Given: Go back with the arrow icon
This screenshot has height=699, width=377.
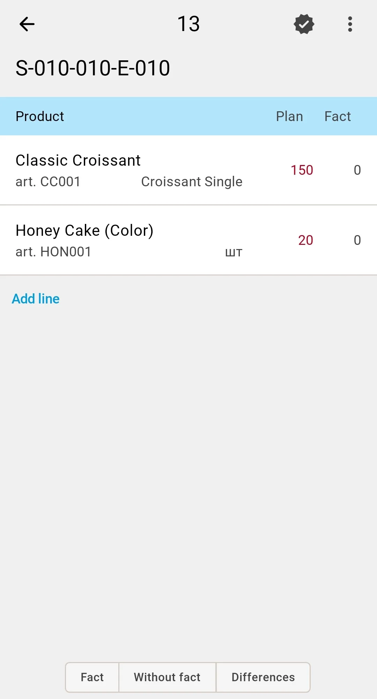Looking at the screenshot, I should click(x=27, y=24).
